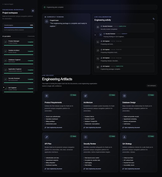The image size is (162, 177).
Task: Click Administrator portal bullet
Action: point(51,124)
